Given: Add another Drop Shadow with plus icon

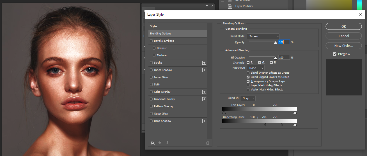Looking at the screenshot, I should coord(204,121).
